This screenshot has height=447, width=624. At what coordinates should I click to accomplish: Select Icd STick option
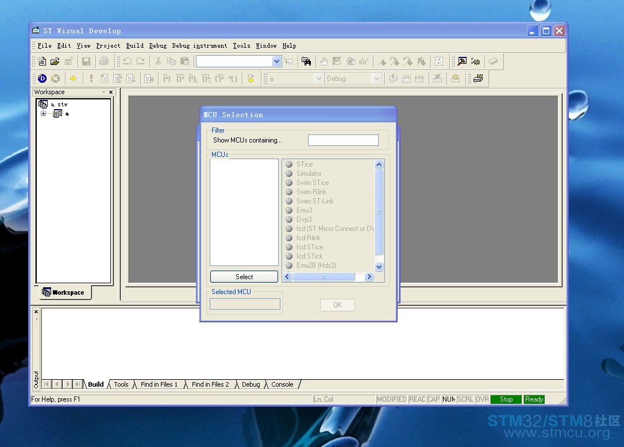pyautogui.click(x=310, y=256)
